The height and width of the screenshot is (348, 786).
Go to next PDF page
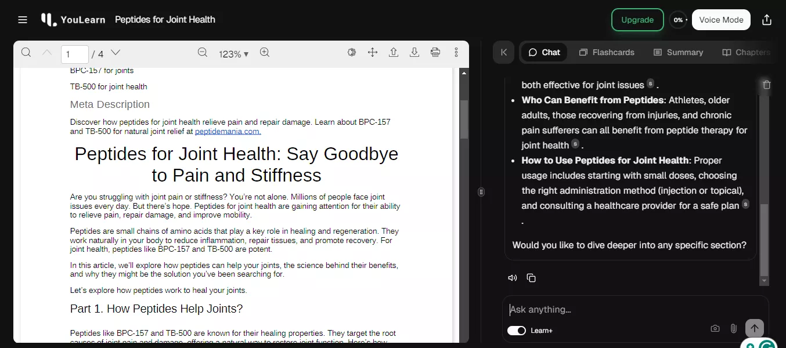(x=116, y=53)
